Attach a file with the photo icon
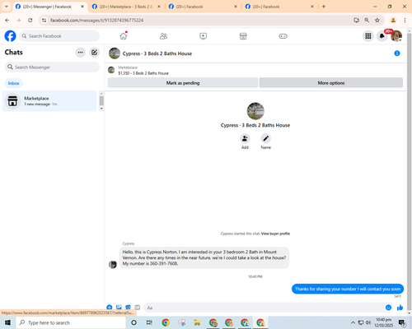412x329 pixels. (x=119, y=308)
